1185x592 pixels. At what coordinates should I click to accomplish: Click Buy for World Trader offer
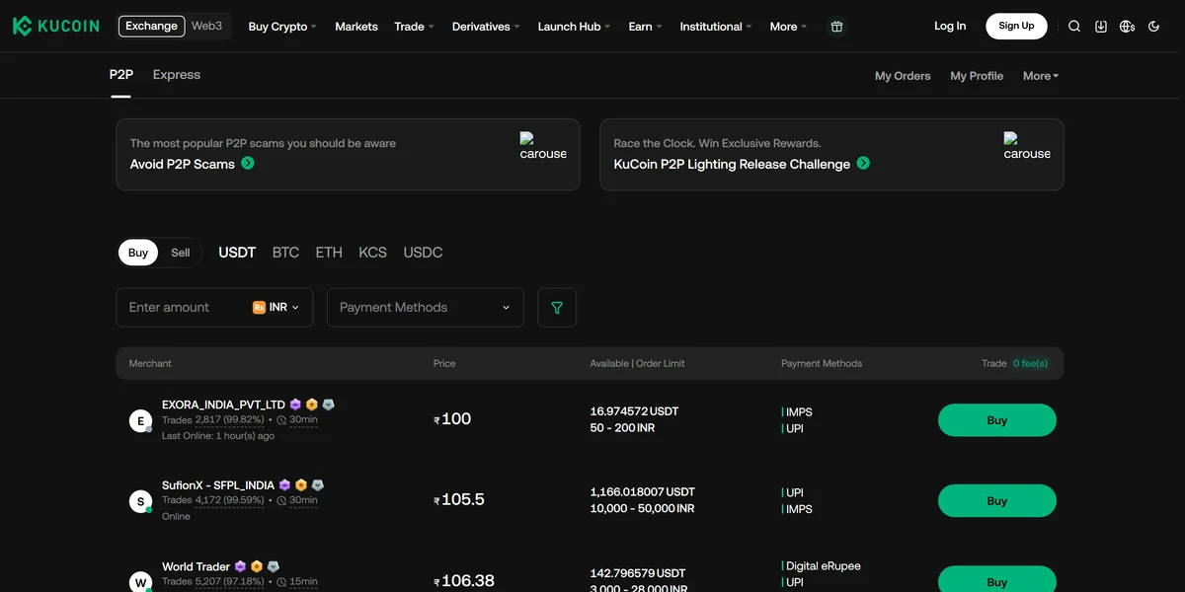click(996, 579)
